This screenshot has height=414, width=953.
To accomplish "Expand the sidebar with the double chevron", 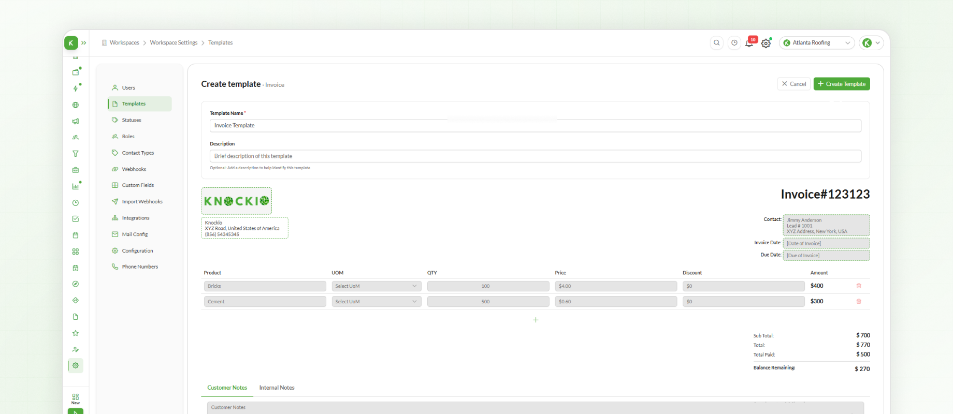I will pyautogui.click(x=84, y=43).
